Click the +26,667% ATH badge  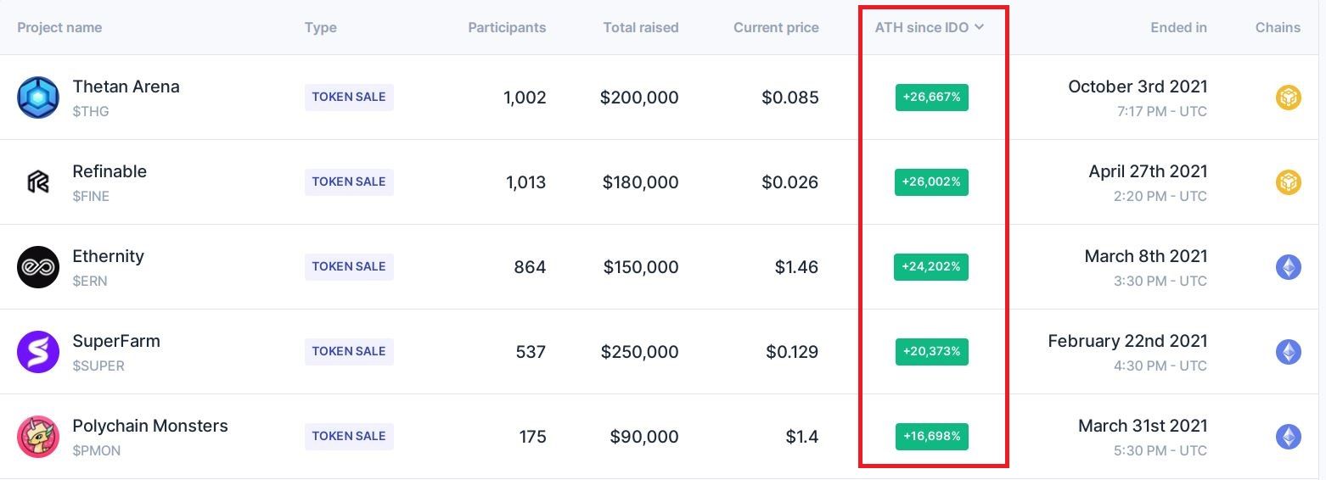click(x=931, y=98)
